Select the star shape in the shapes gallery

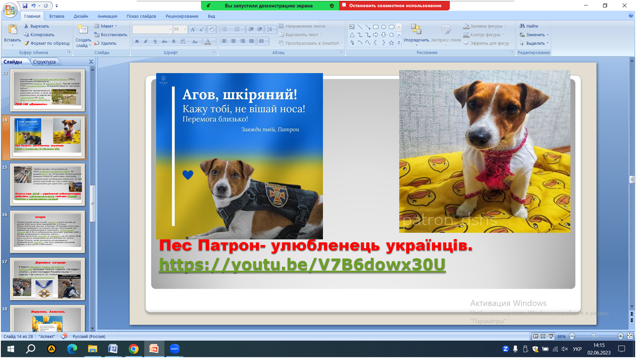pyautogui.click(x=391, y=43)
